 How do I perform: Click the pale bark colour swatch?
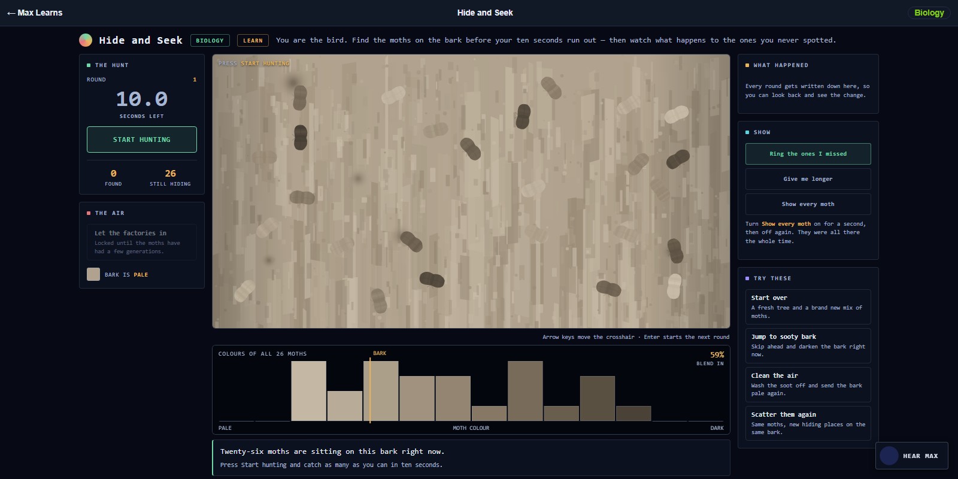(93, 274)
